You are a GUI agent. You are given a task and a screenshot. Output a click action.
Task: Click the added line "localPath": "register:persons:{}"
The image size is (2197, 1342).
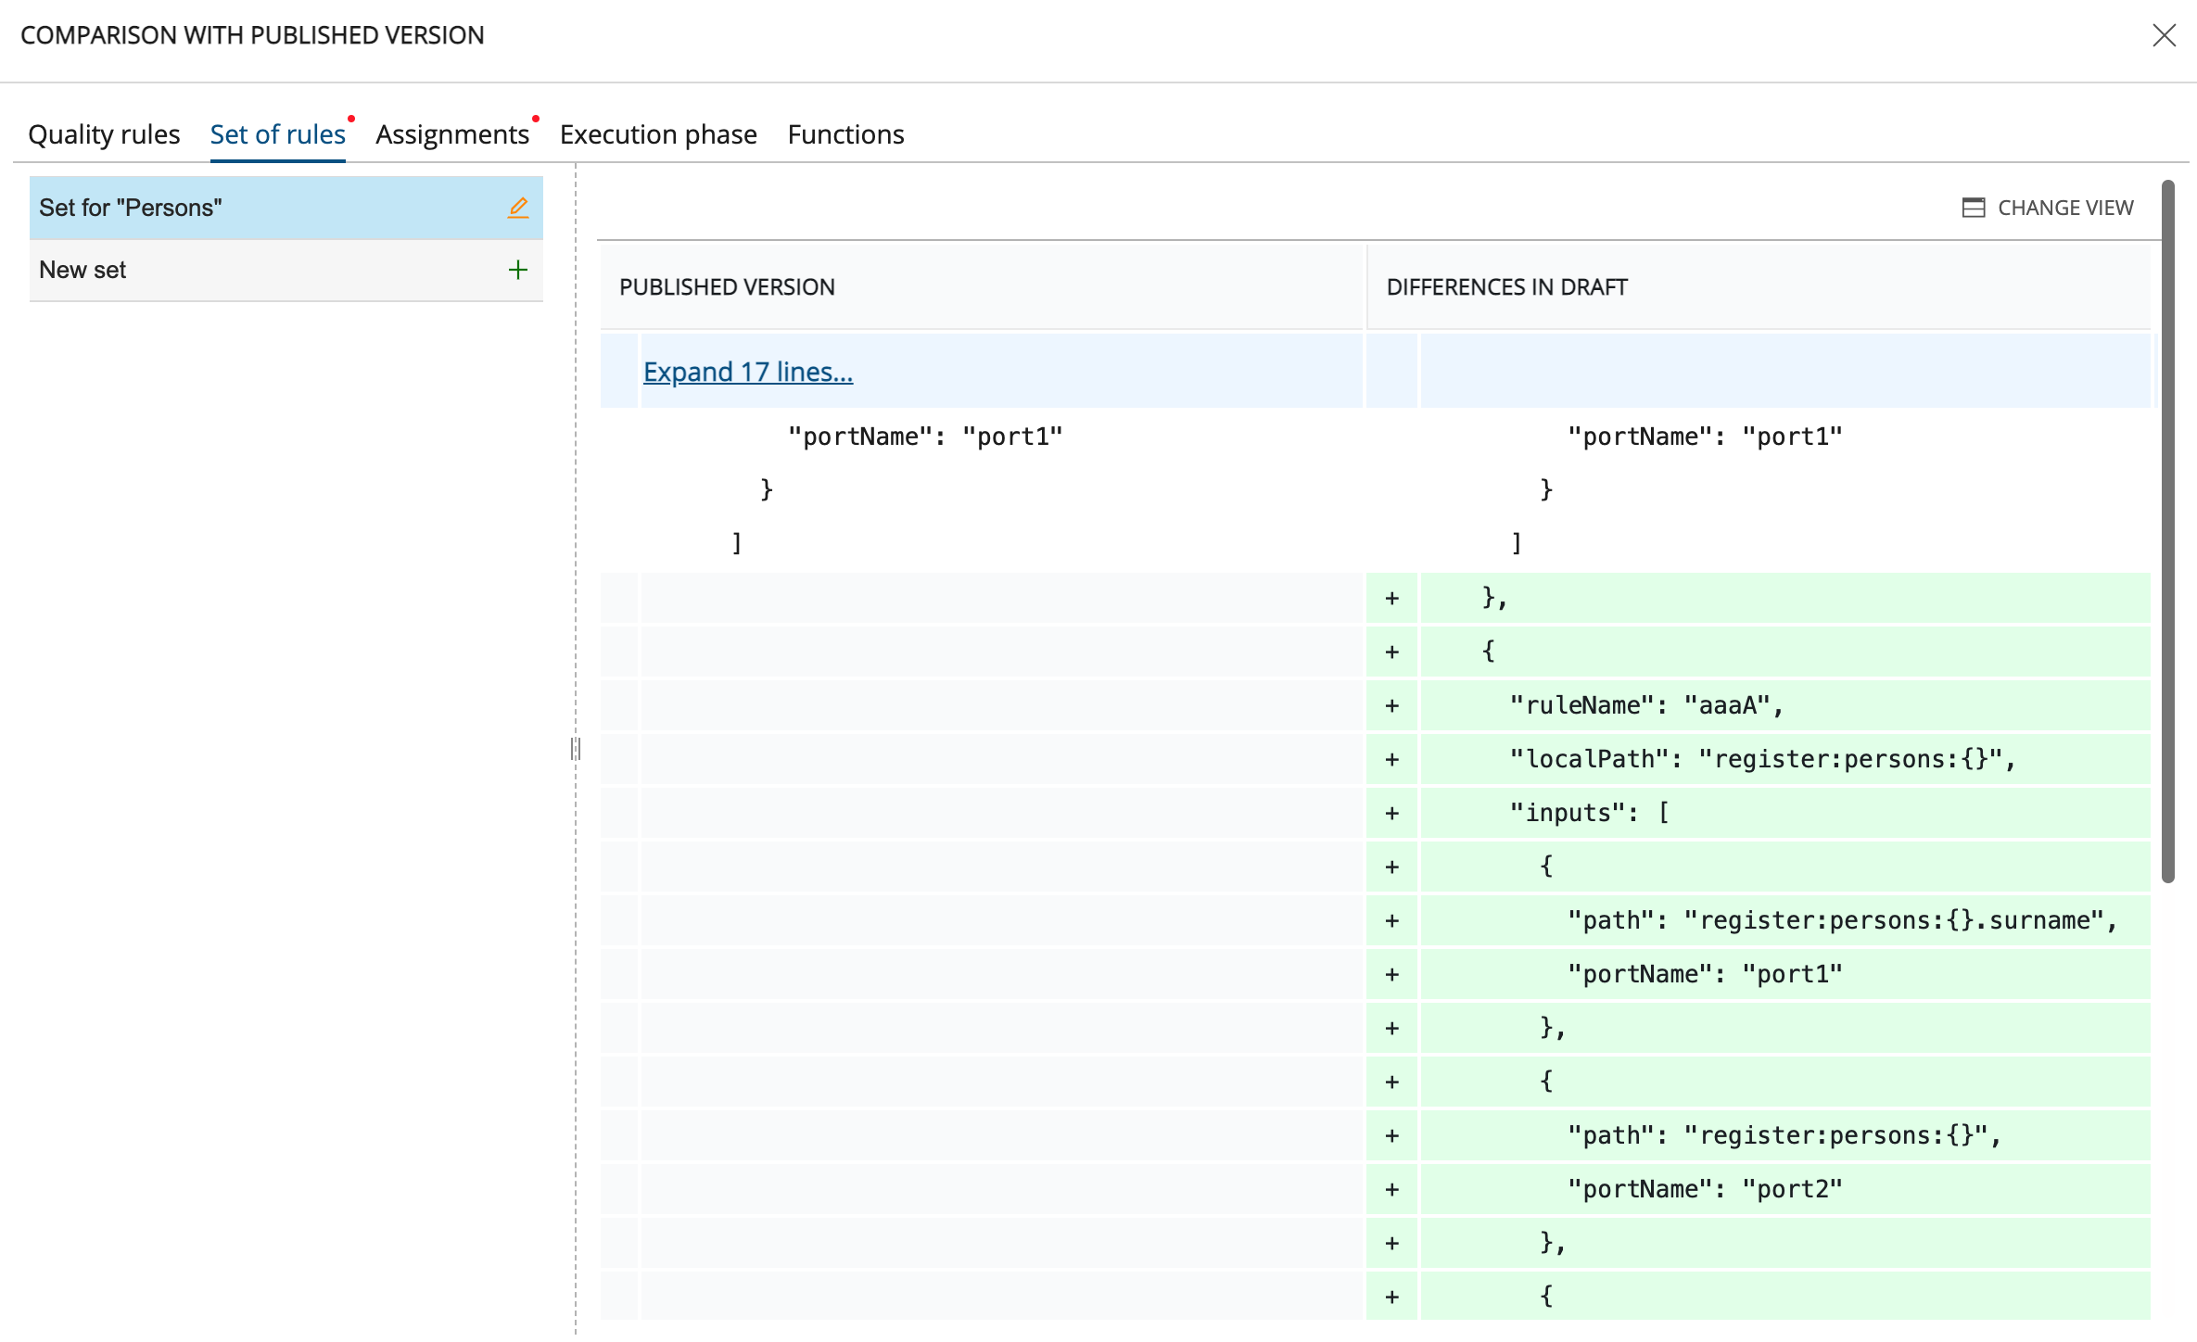click(1785, 759)
